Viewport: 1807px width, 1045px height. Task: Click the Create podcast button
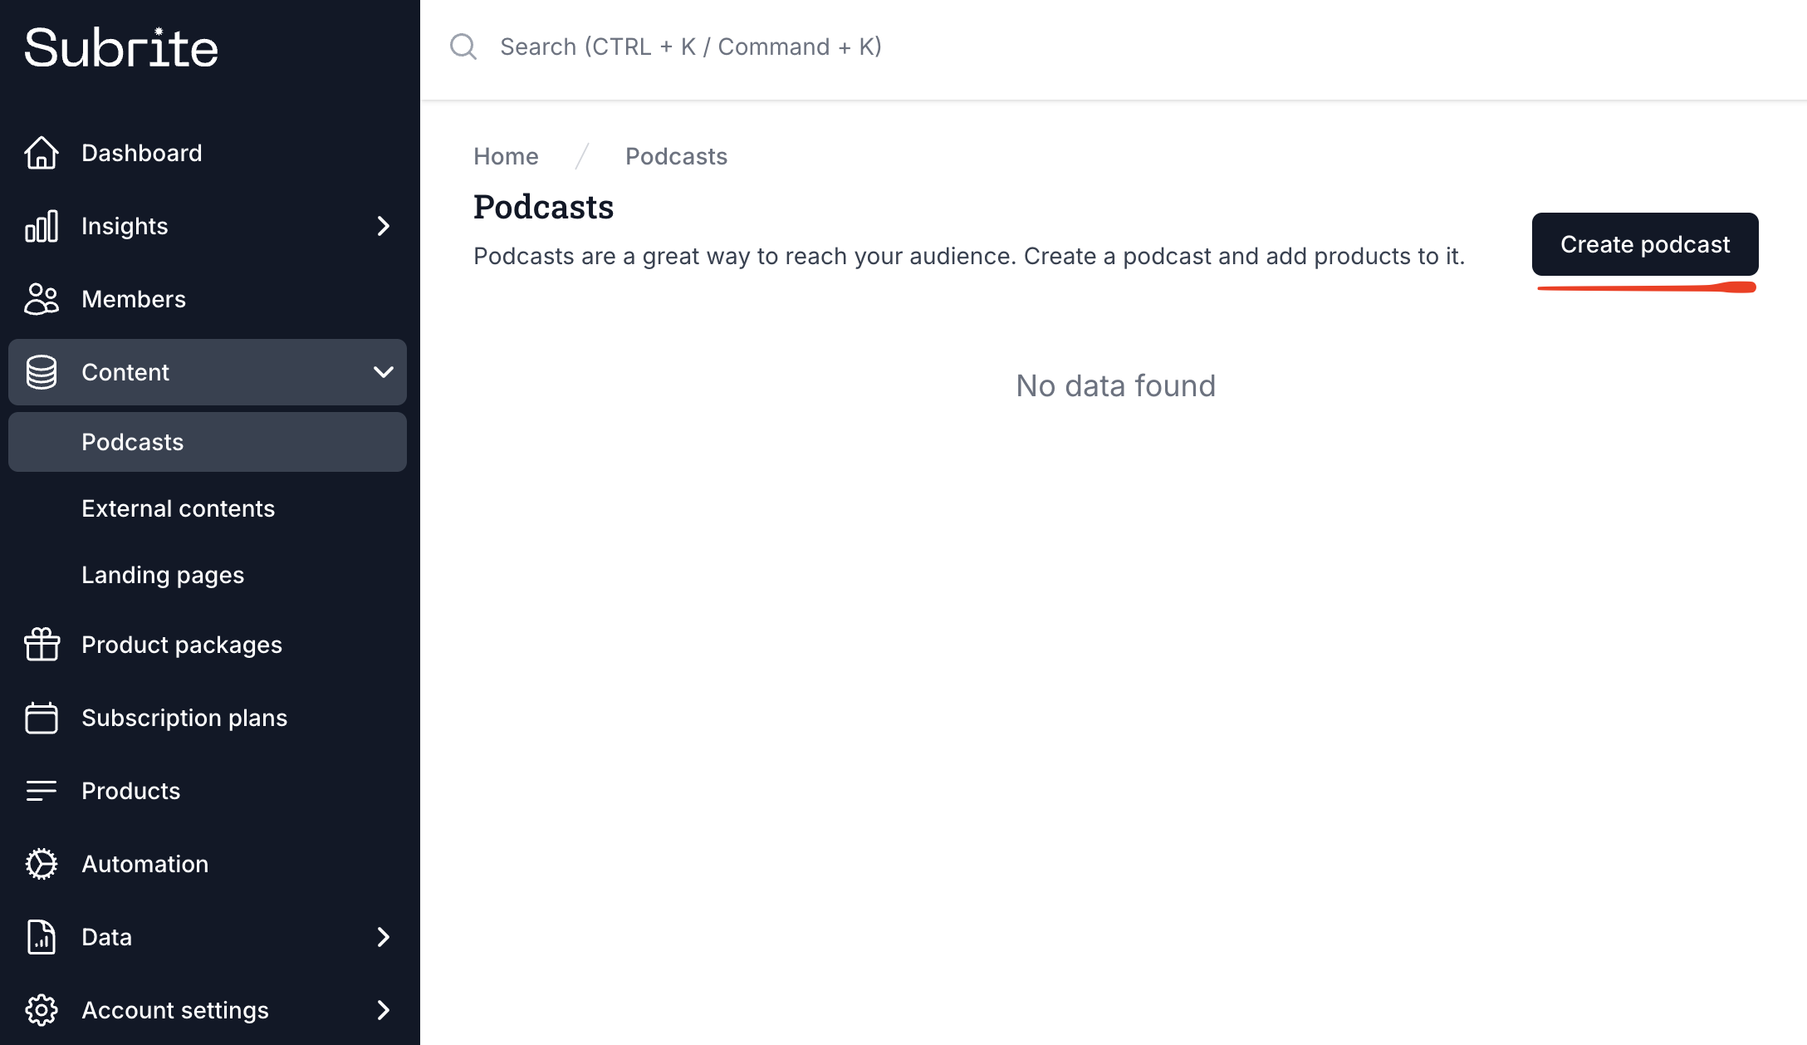point(1644,244)
